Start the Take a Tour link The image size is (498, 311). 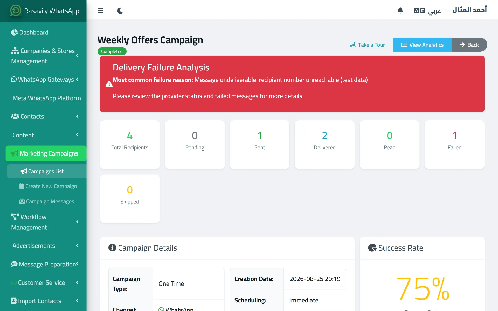(367, 45)
